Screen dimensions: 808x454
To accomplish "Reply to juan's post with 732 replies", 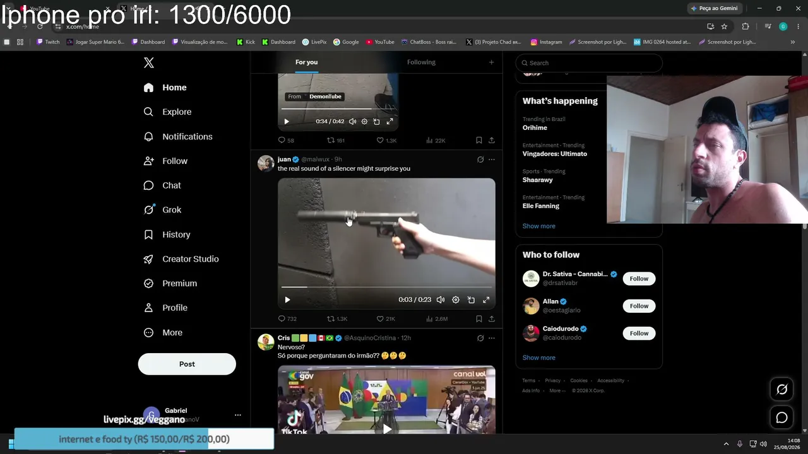I will click(x=287, y=319).
